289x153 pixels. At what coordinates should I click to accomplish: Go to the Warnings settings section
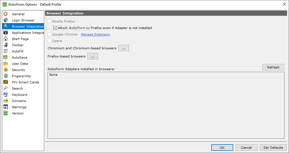(19, 107)
